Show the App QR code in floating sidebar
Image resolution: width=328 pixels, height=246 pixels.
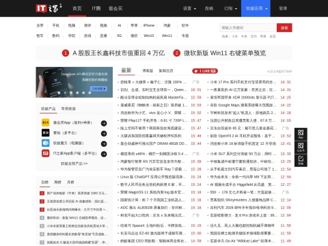[x=301, y=134]
